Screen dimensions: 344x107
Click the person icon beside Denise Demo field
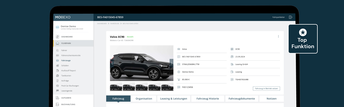click(x=179, y=72)
